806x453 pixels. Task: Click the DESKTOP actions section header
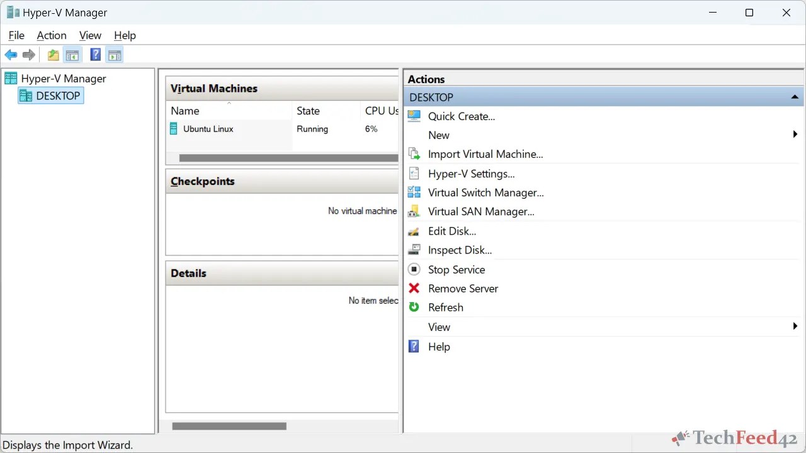(604, 97)
